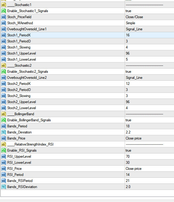Image resolution: width=174 pixels, height=202 pixels.
Task: Click the icon next to Enable_Stochastic2_Signals
Action: point(4,72)
